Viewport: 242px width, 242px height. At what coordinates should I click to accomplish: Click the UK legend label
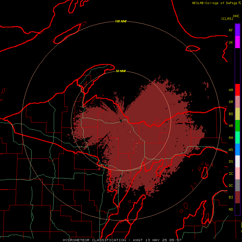[x=231, y=42]
